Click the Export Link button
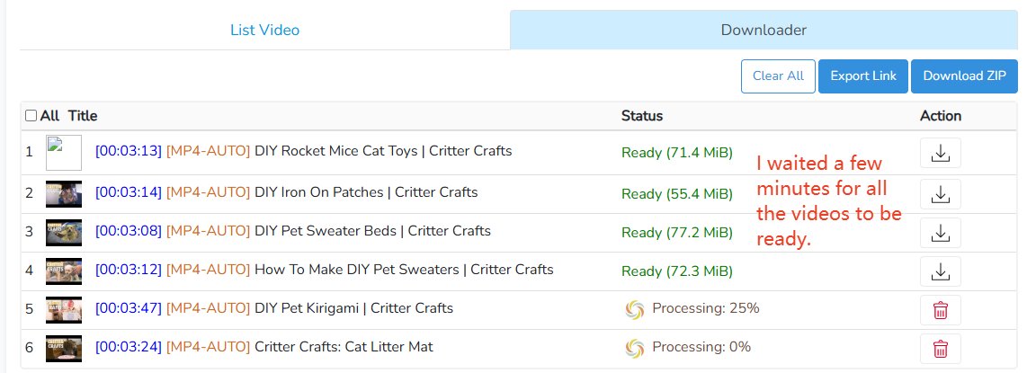Viewport: 1027px width, 373px height. tap(863, 76)
